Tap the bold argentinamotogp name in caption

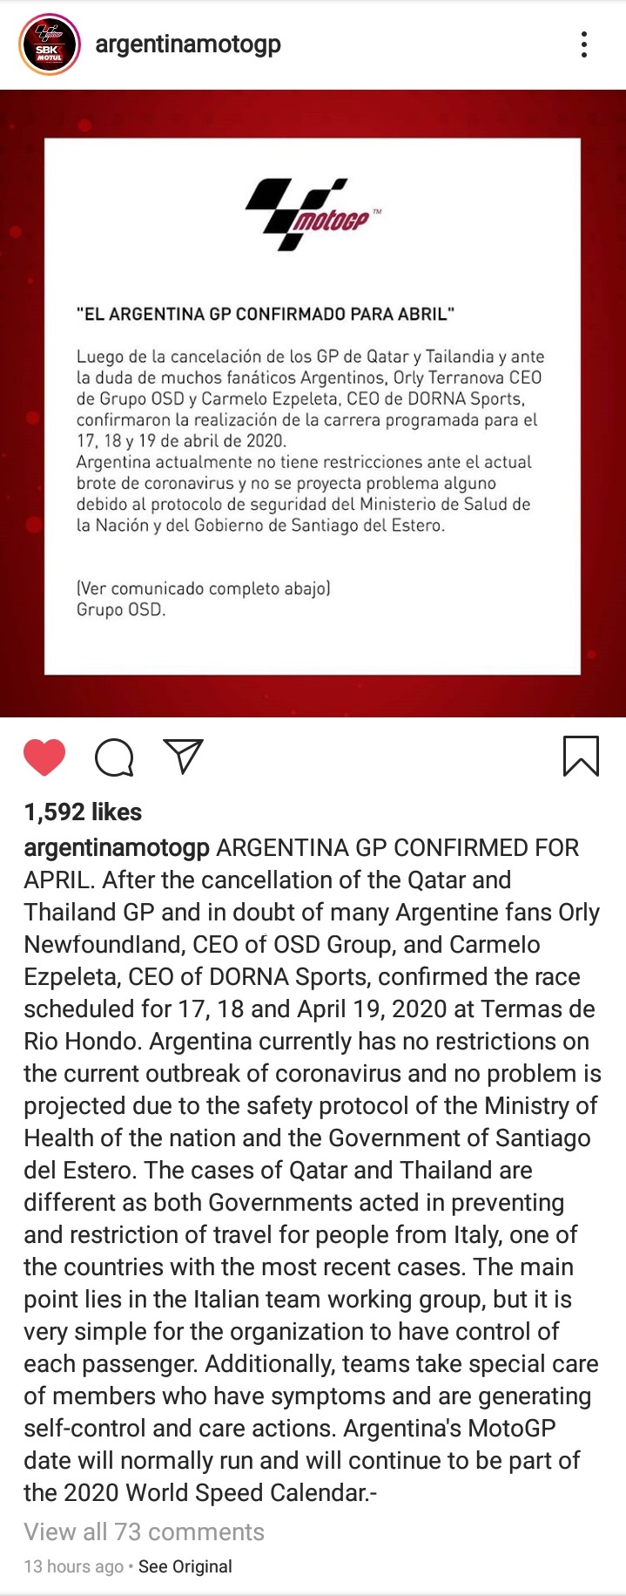pos(117,848)
